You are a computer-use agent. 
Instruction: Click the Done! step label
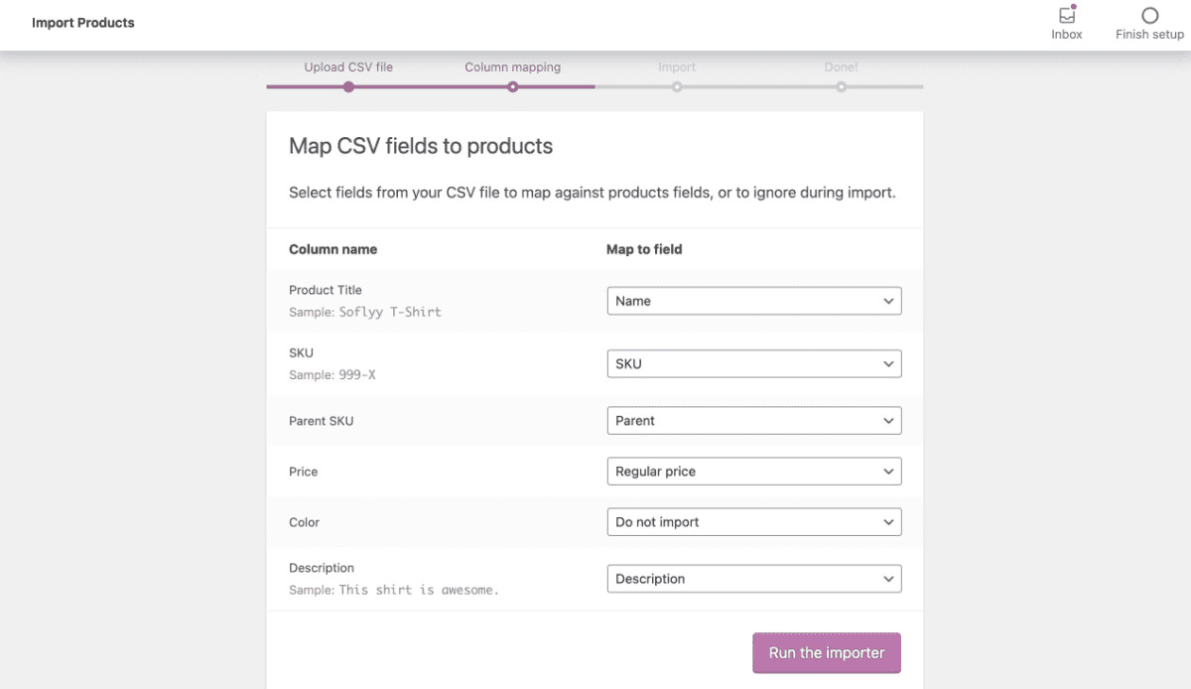click(x=841, y=68)
